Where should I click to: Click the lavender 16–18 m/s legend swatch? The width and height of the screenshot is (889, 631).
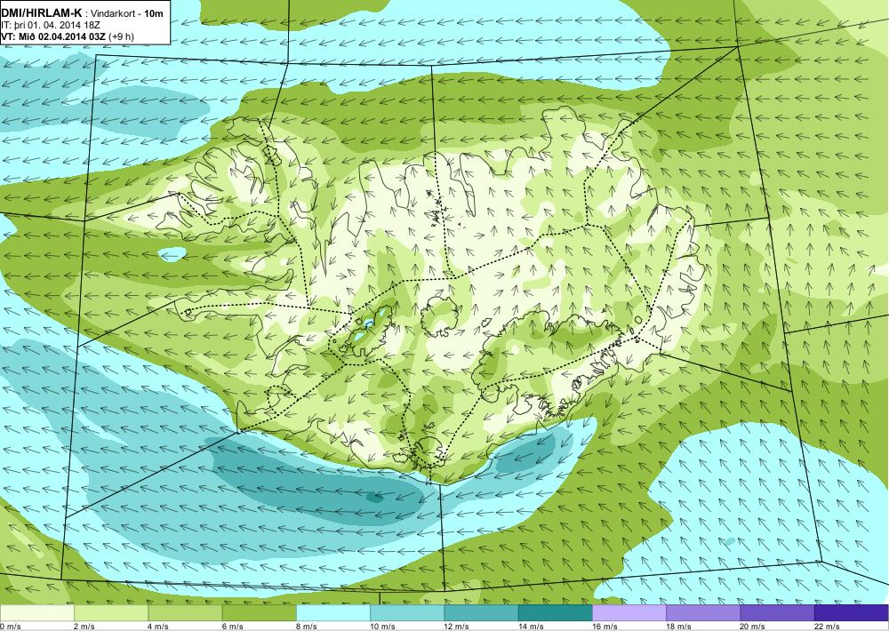[x=629, y=613]
